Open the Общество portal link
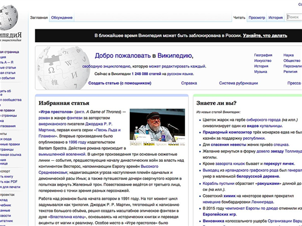Viewport: 302px width, 226px height. click(x=292, y=61)
